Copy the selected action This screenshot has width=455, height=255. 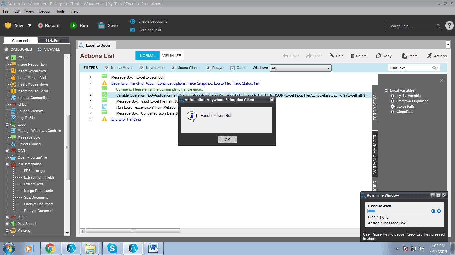(x=384, y=56)
